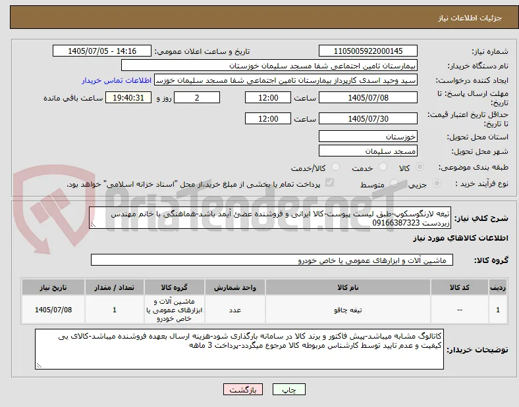
Task: Click the remaining days field showing 2
Action: 197,98
